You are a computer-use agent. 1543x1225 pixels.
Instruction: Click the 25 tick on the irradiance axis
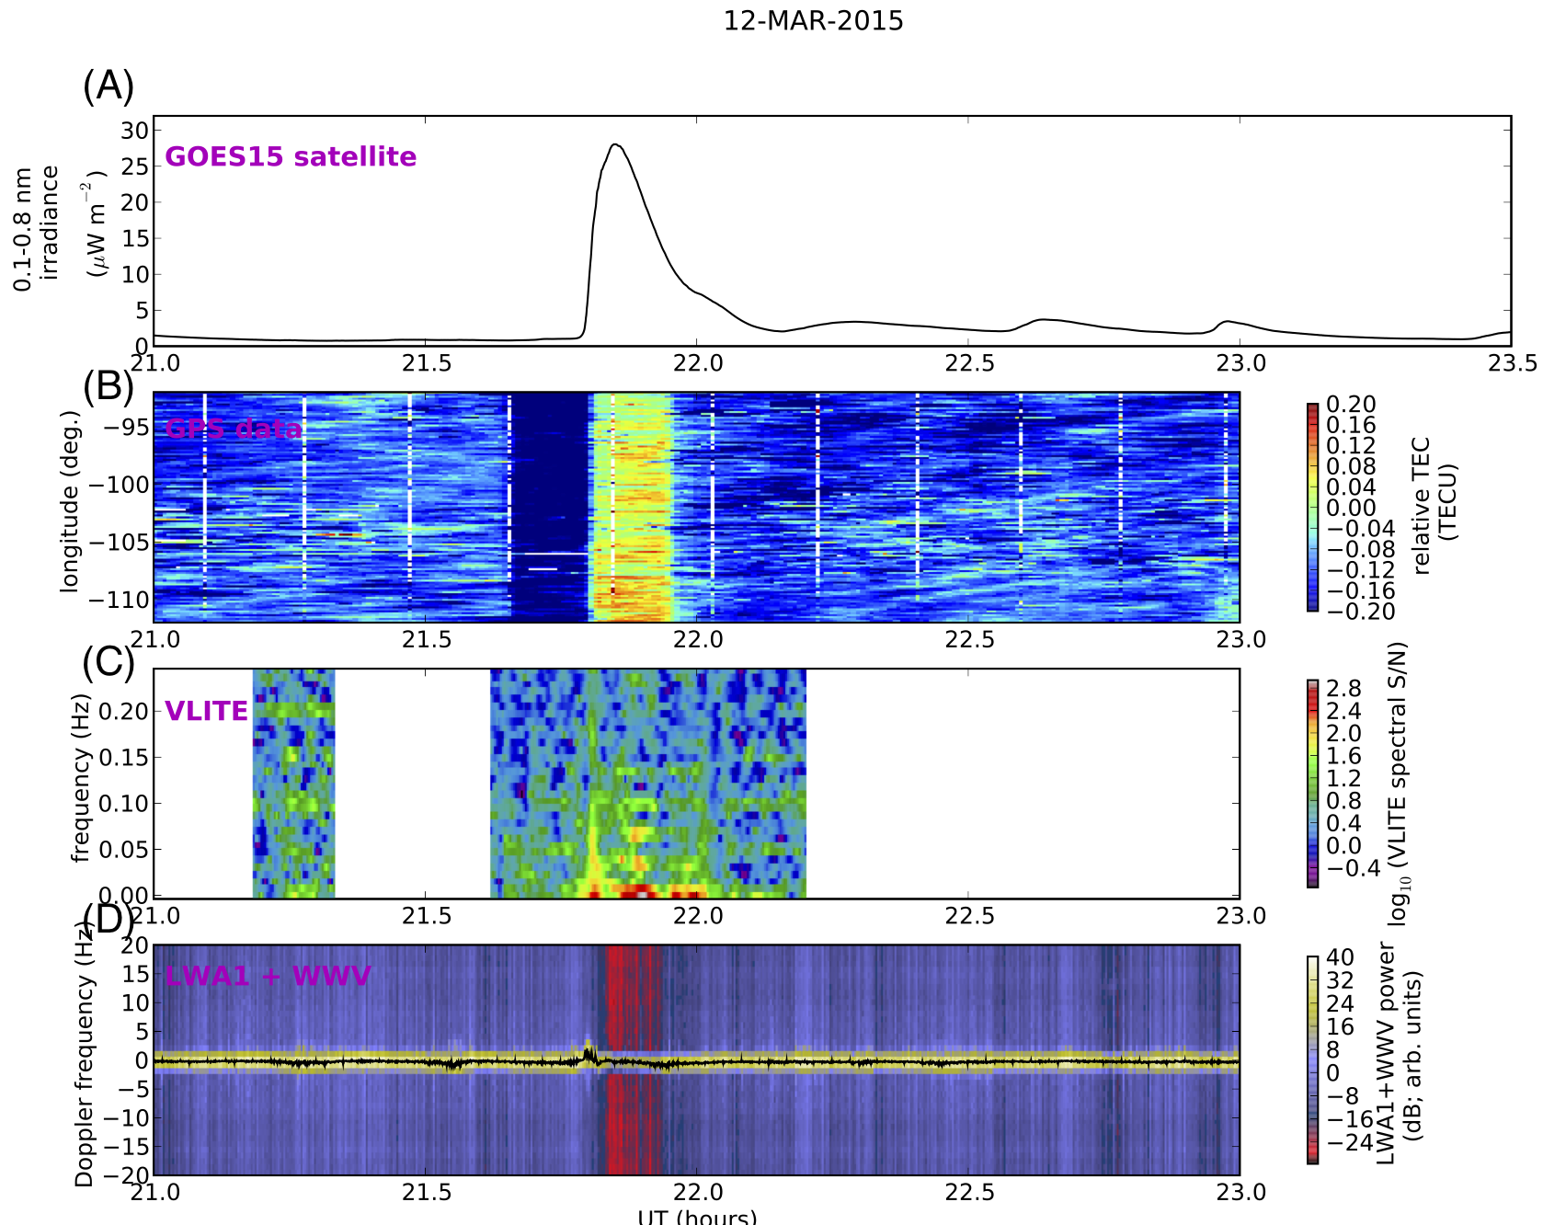click(134, 166)
